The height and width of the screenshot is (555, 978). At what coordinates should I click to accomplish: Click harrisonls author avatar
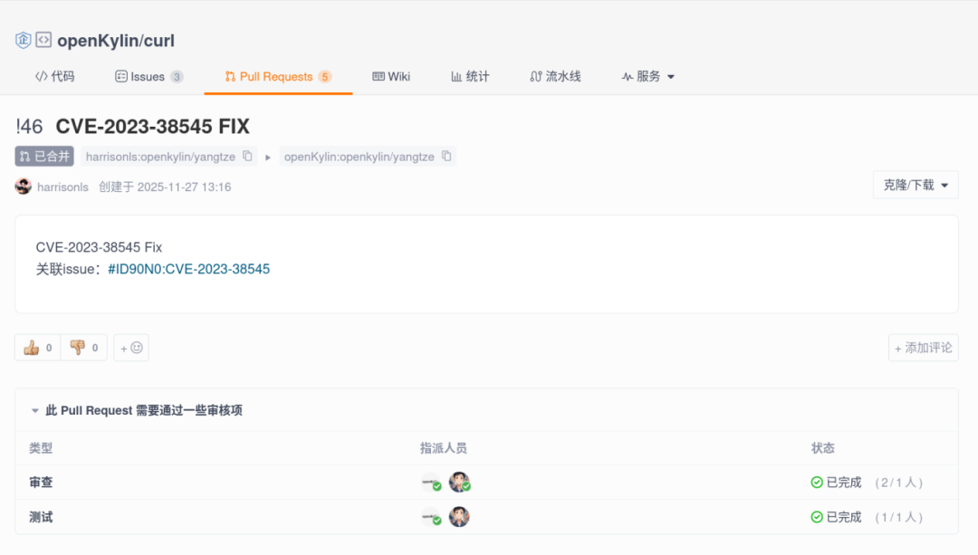pyautogui.click(x=24, y=187)
